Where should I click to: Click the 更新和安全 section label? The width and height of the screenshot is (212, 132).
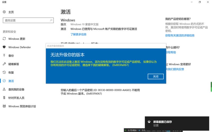click(x=10, y=32)
